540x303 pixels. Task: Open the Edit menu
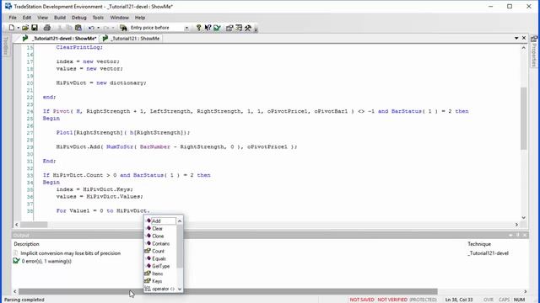[27, 18]
